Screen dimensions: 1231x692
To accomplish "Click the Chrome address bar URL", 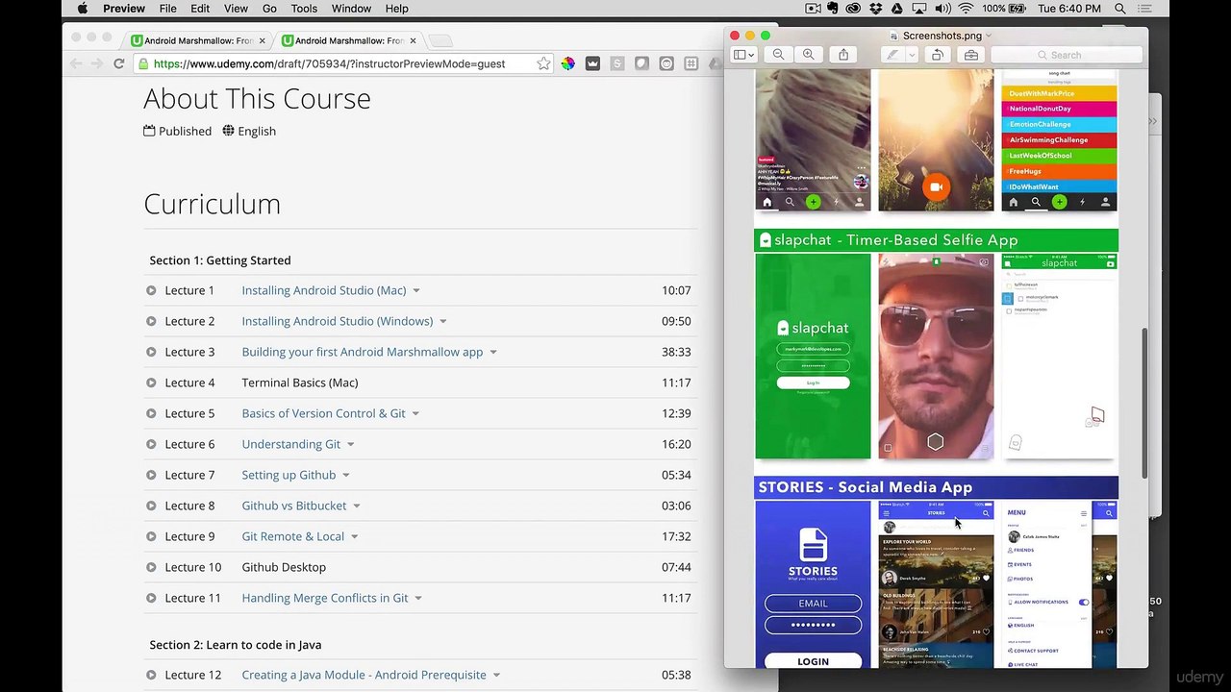I will (x=329, y=63).
